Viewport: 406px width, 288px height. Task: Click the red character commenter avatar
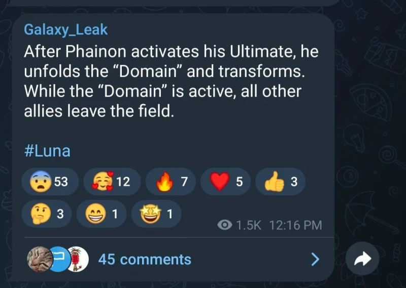pyautogui.click(x=77, y=259)
